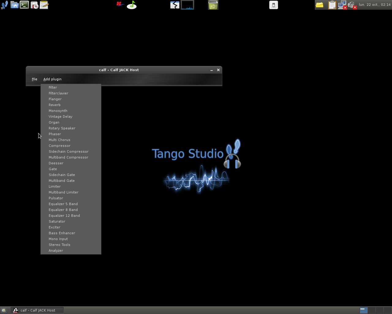Click the calf - Calf JACK Host taskbar button

point(37,310)
